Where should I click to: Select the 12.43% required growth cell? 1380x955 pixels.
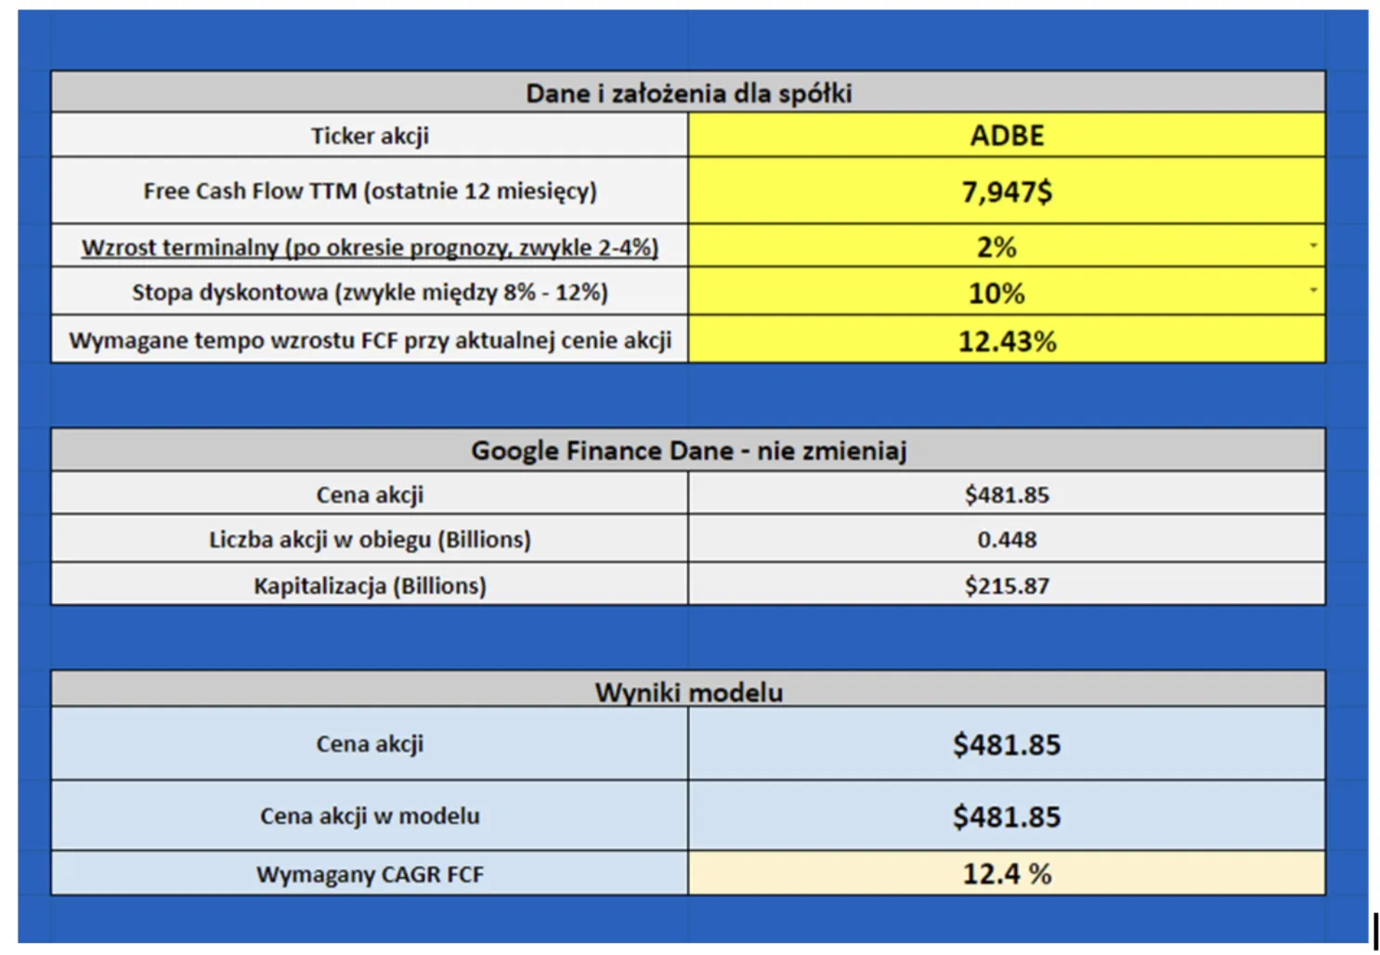tap(1007, 340)
